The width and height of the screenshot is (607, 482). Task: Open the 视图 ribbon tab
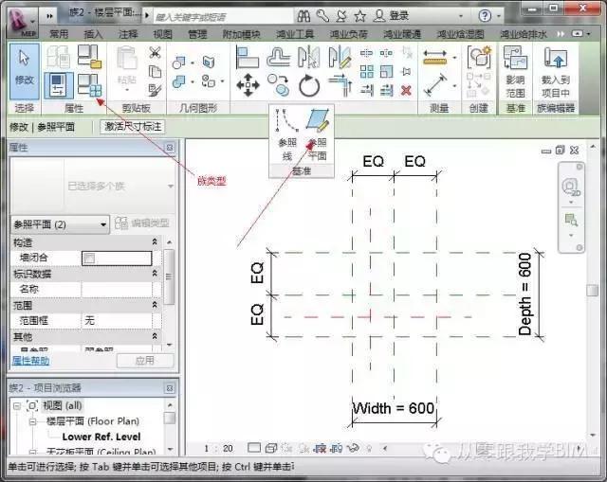pos(162,33)
